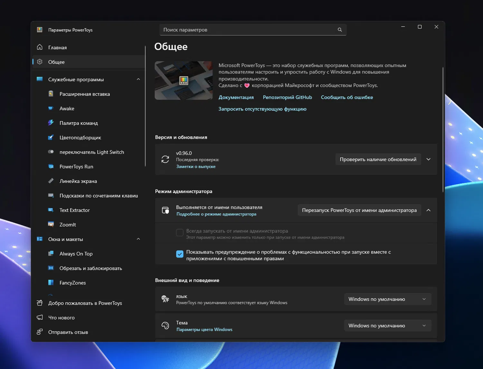Click the Палитра команд lightning icon

click(51, 123)
